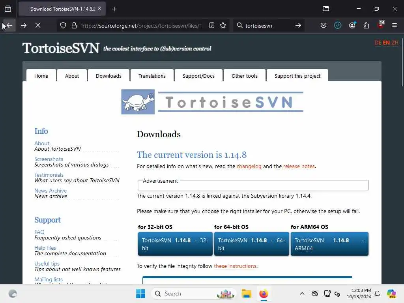
Task: Open taskbar clock and date
Action: (359, 294)
